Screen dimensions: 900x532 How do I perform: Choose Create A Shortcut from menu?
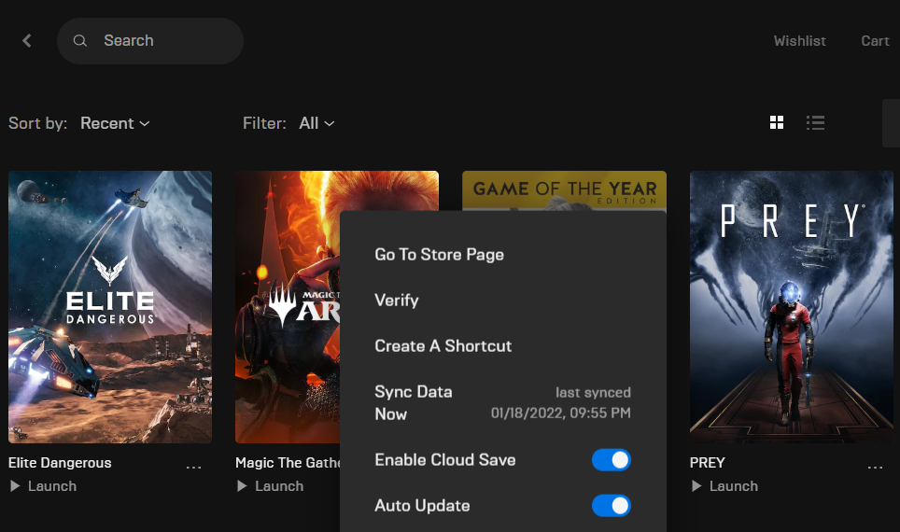tap(443, 346)
